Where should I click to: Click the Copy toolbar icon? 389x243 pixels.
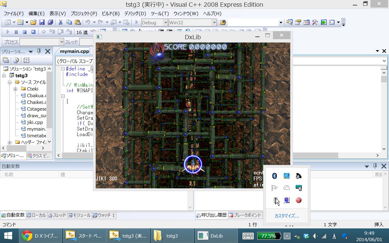[69, 22]
